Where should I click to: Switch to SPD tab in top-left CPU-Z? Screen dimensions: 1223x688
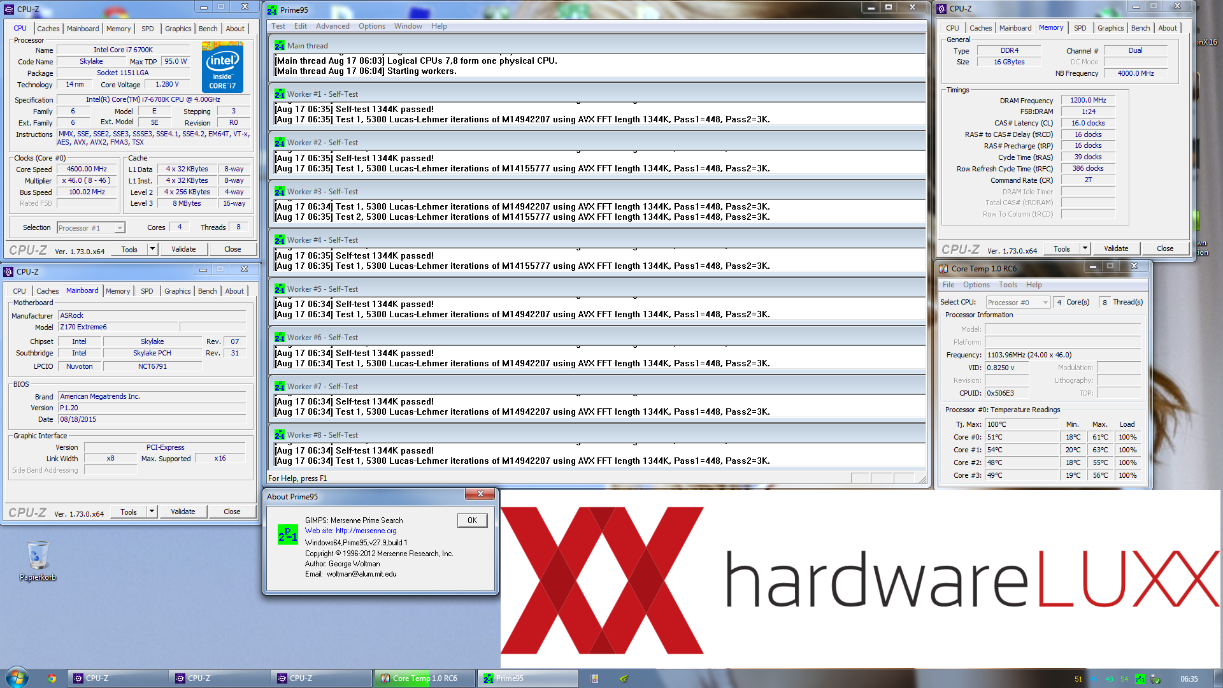[x=148, y=29]
